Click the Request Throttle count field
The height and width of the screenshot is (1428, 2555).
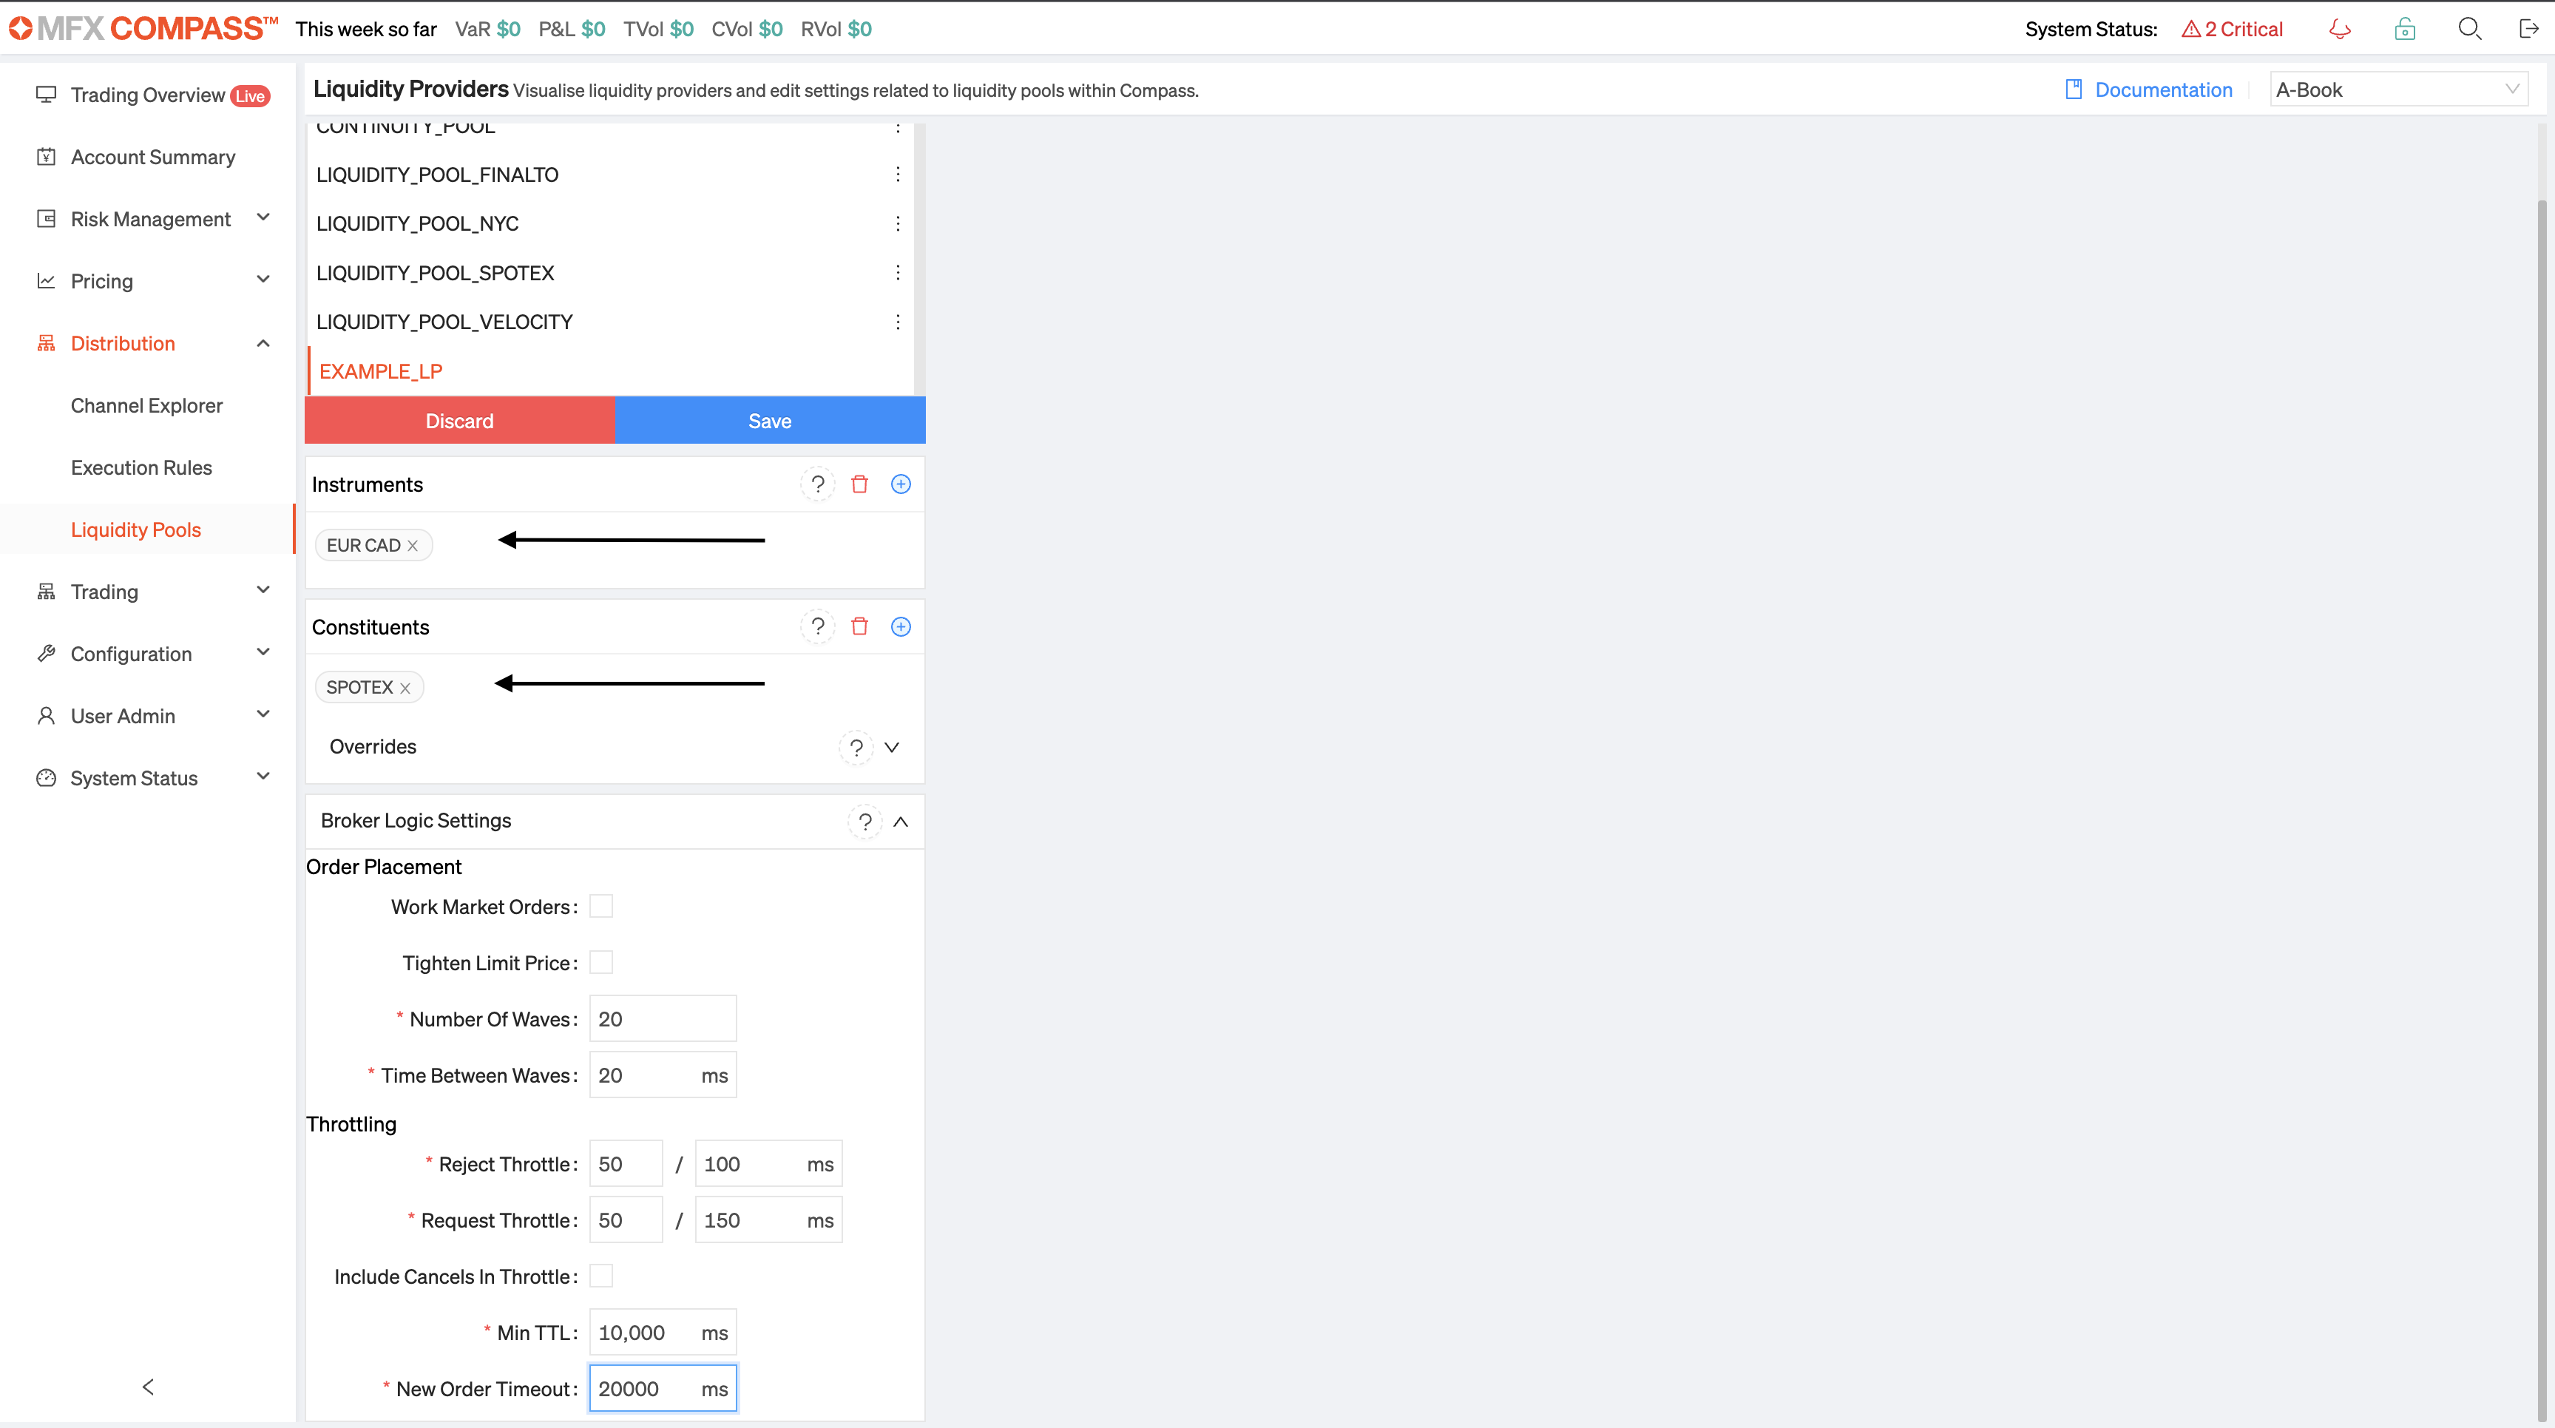click(x=626, y=1221)
